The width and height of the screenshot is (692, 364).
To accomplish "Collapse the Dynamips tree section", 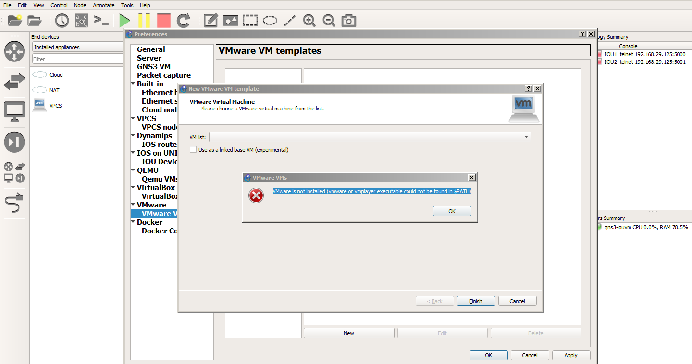I will 133,136.
